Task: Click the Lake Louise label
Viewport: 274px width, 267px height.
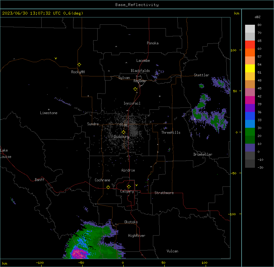Action: point(6,153)
